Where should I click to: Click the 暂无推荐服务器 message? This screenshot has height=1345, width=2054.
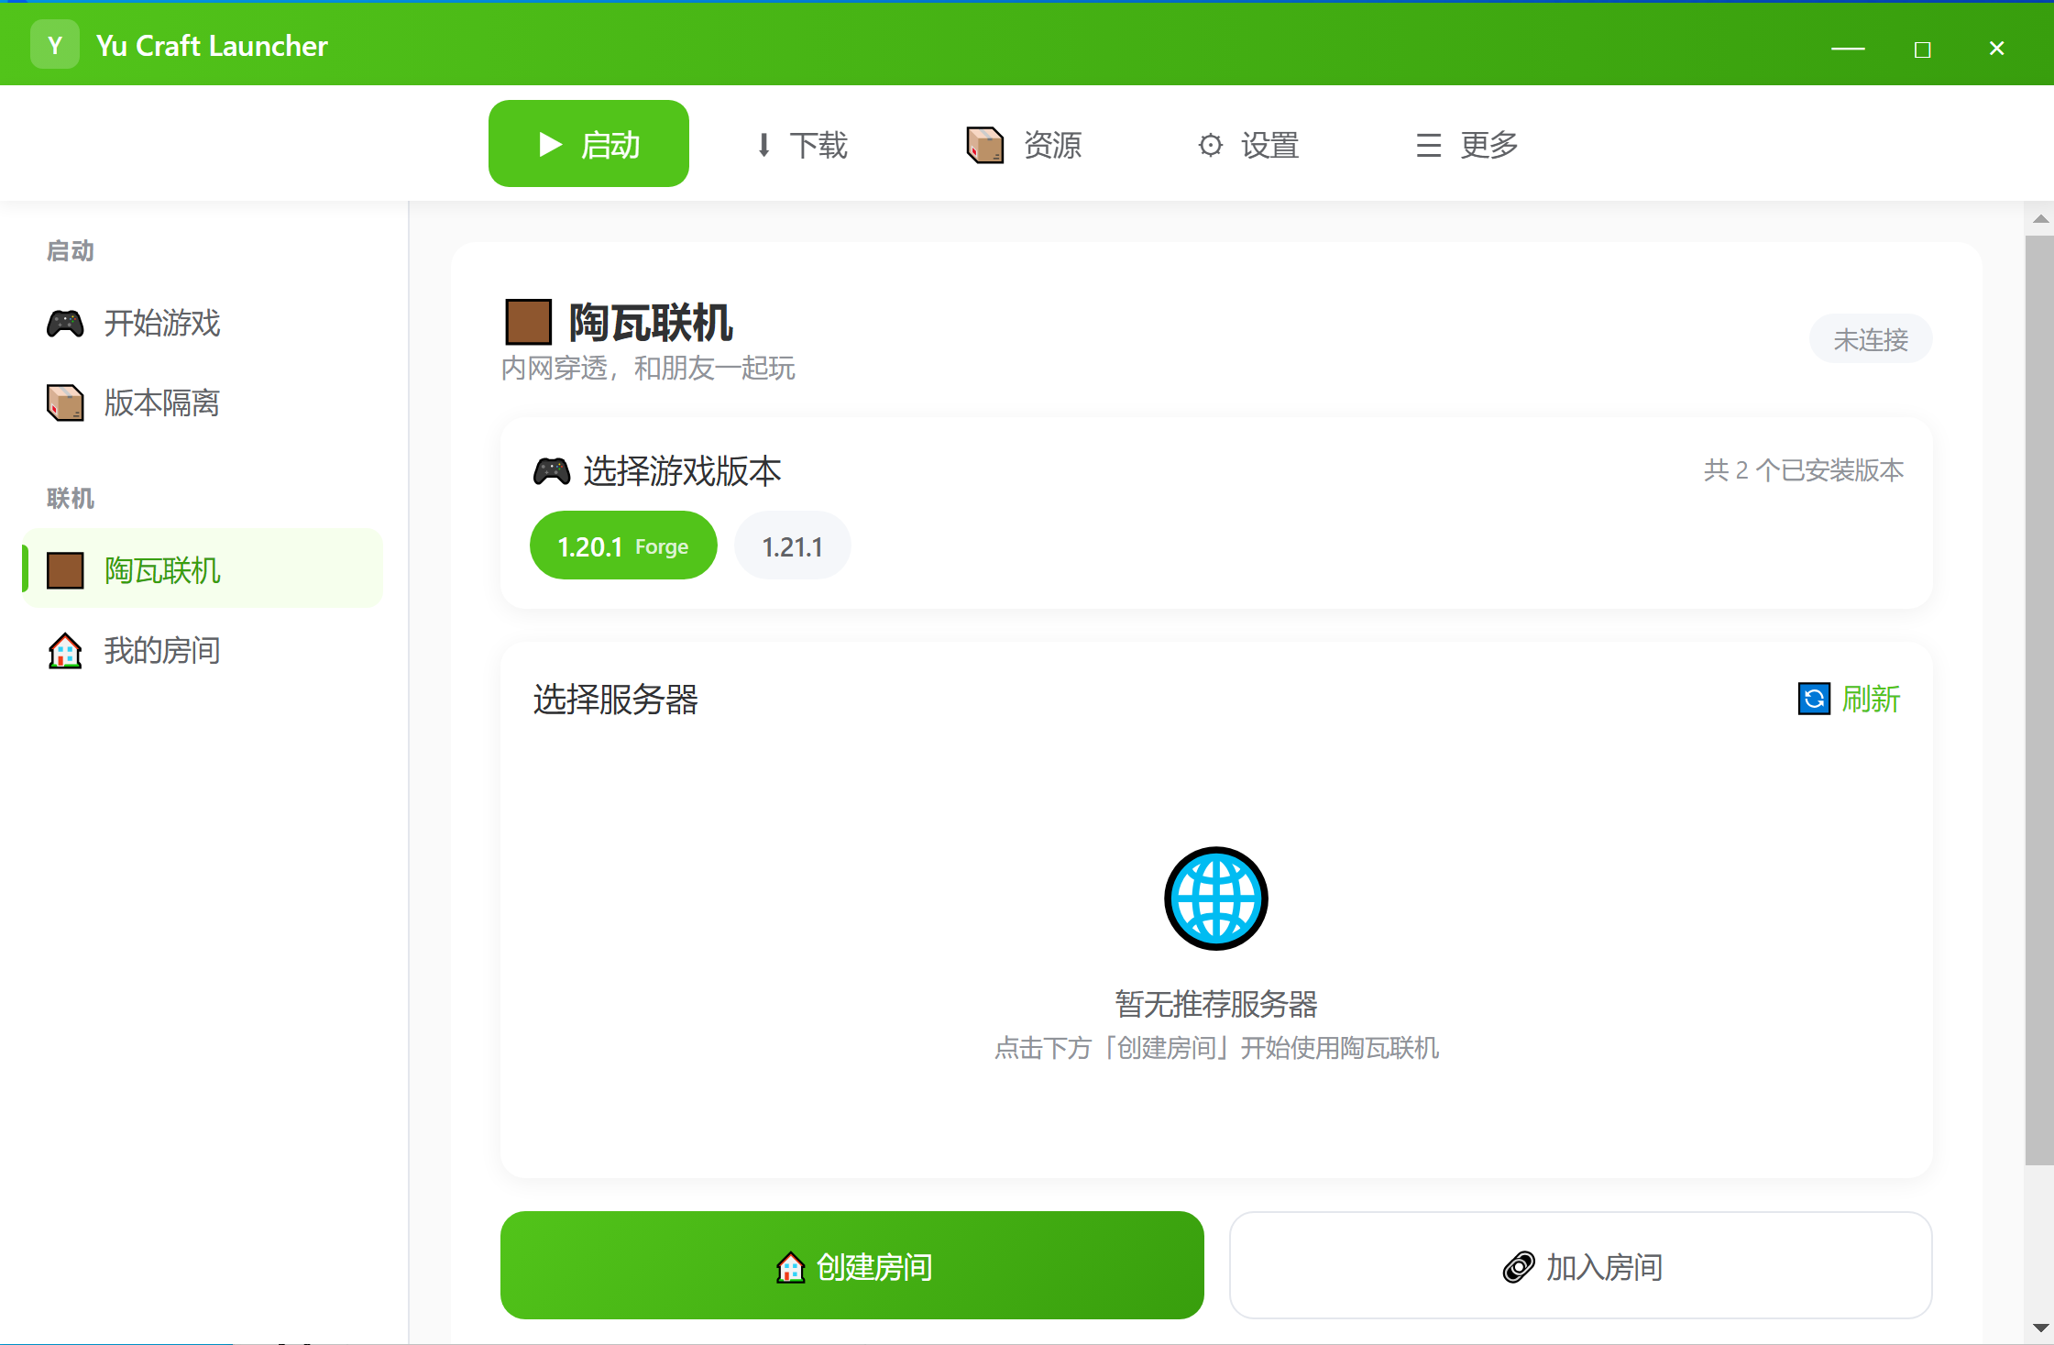coord(1215,1004)
